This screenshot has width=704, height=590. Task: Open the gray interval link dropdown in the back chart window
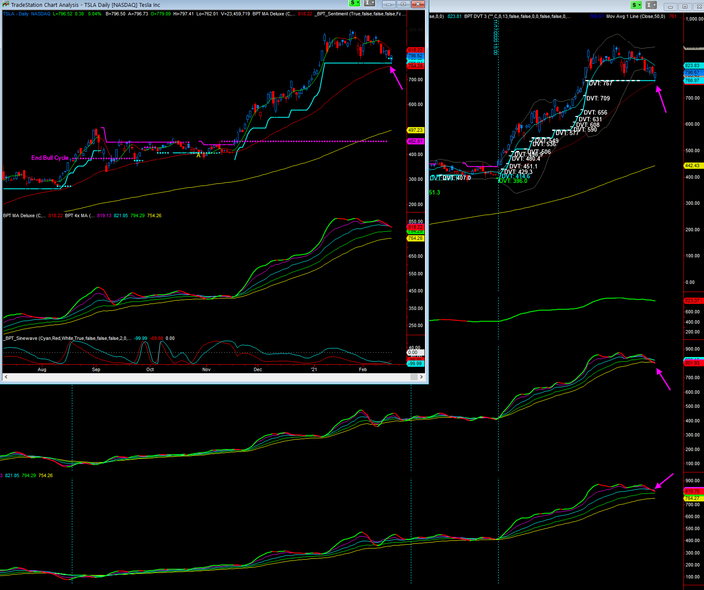(x=651, y=5)
